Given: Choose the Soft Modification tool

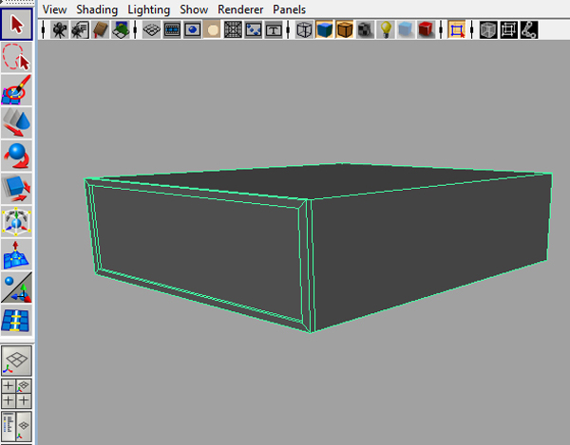Looking at the screenshot, I should point(17,254).
